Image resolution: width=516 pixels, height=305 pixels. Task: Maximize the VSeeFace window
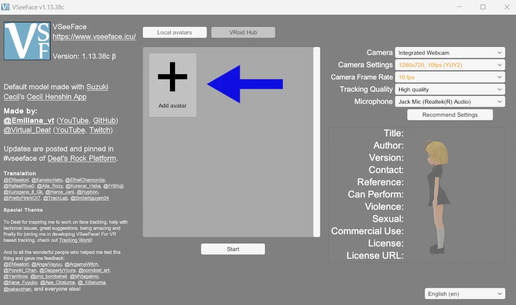click(483, 7)
